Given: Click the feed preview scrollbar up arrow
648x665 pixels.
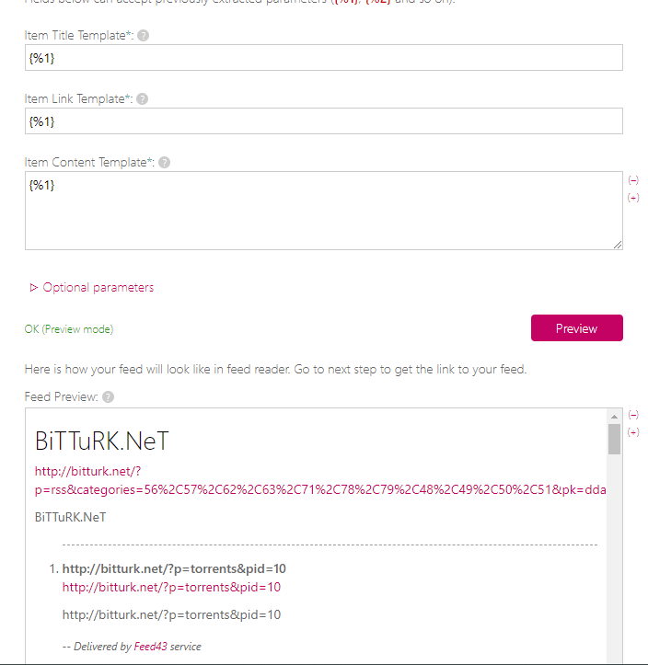Looking at the screenshot, I should click(x=614, y=417).
